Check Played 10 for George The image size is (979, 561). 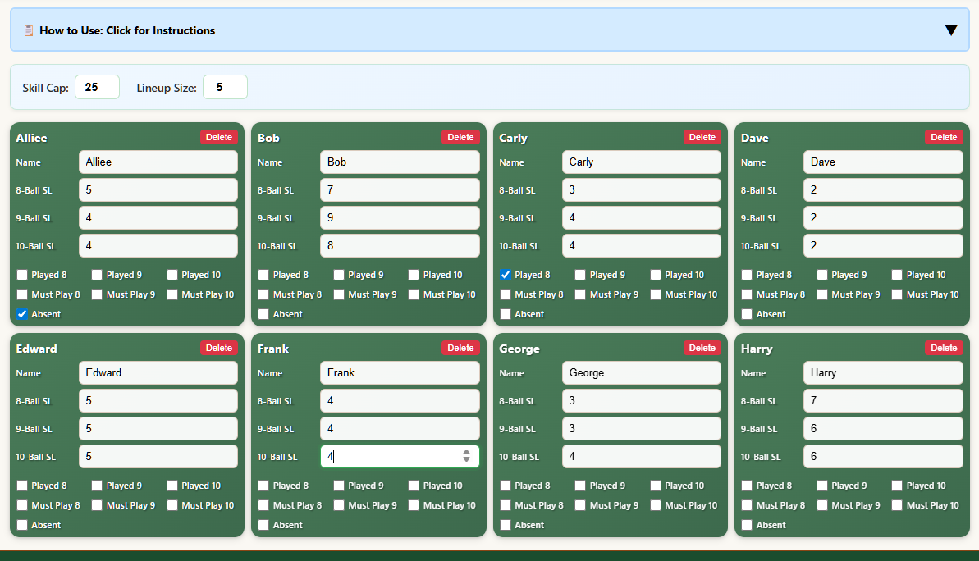657,485
